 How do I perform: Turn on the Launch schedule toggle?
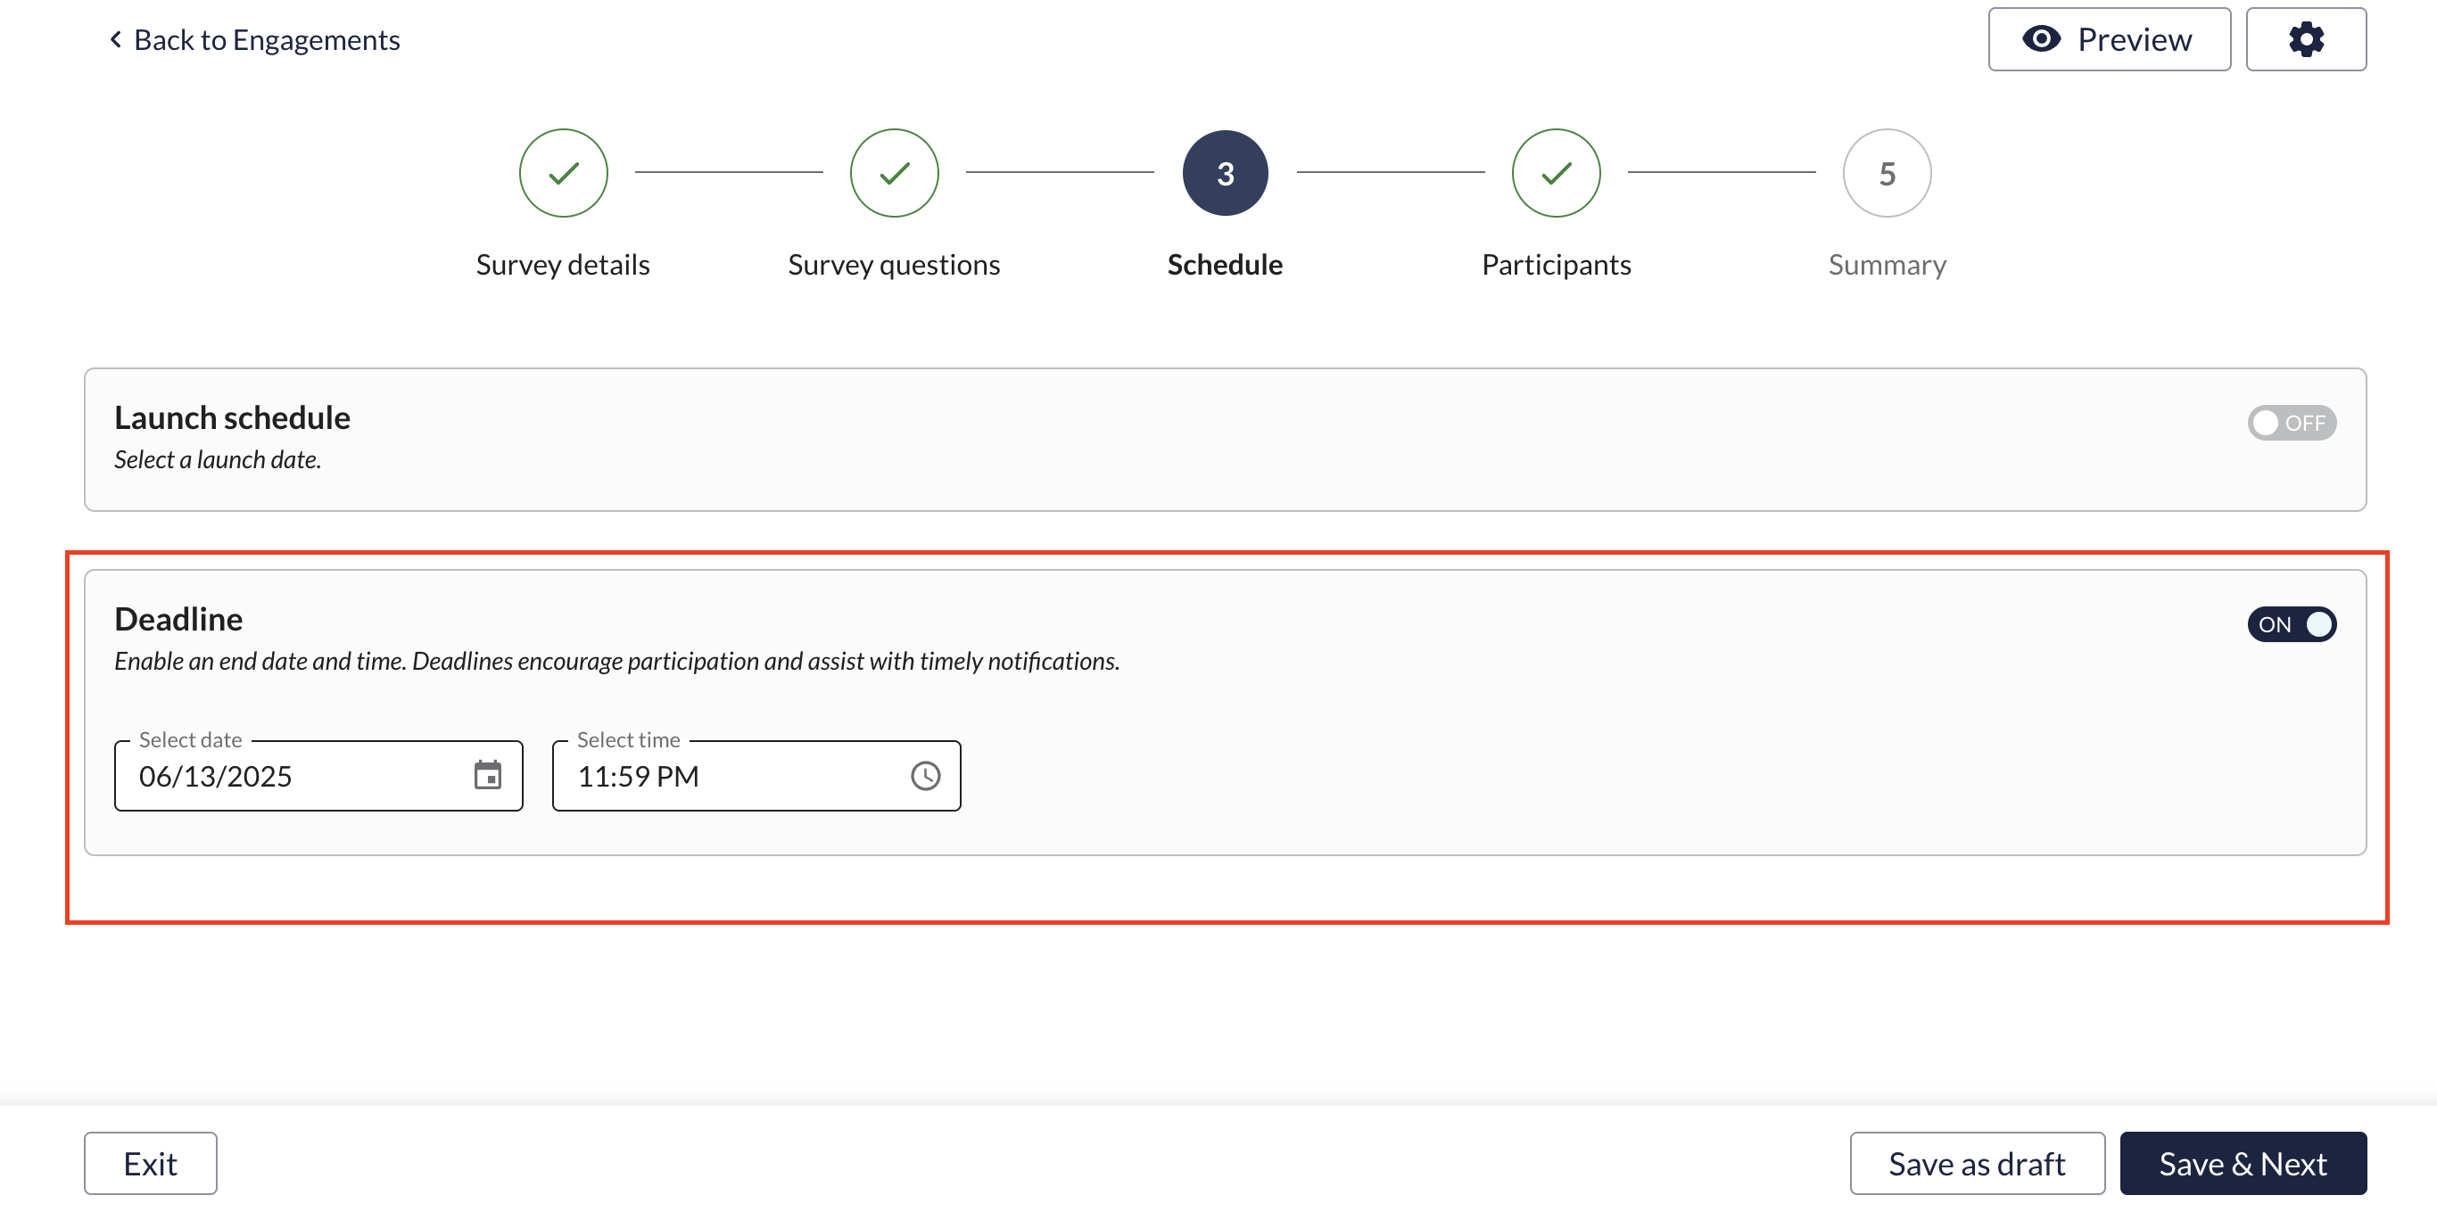[x=2292, y=423]
